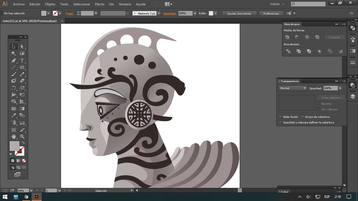Viewport: 358px width, 201px height.
Task: Select the Direct Selection tool
Action: (x=22, y=47)
